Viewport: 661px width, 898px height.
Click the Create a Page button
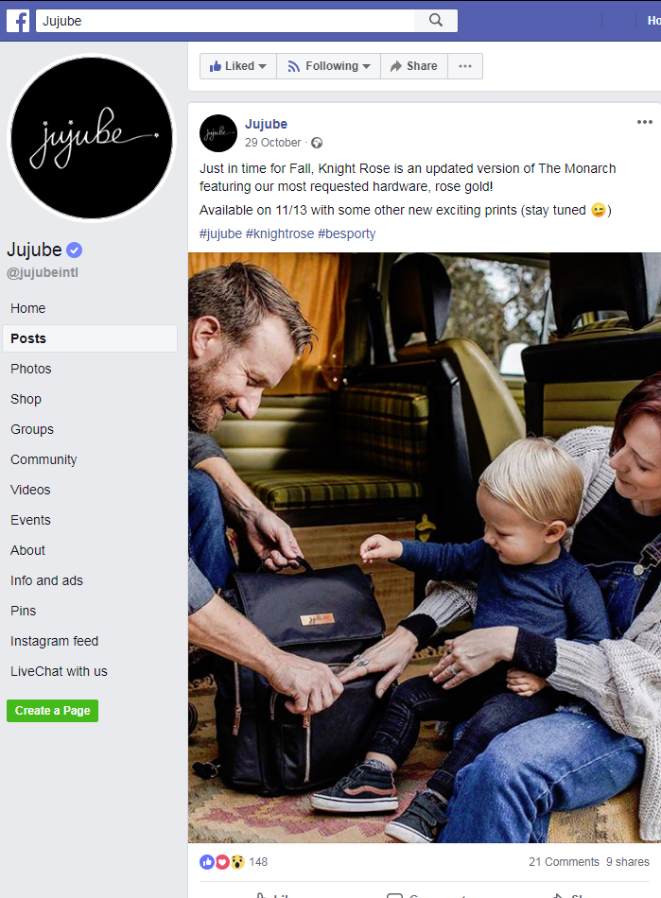tap(53, 711)
